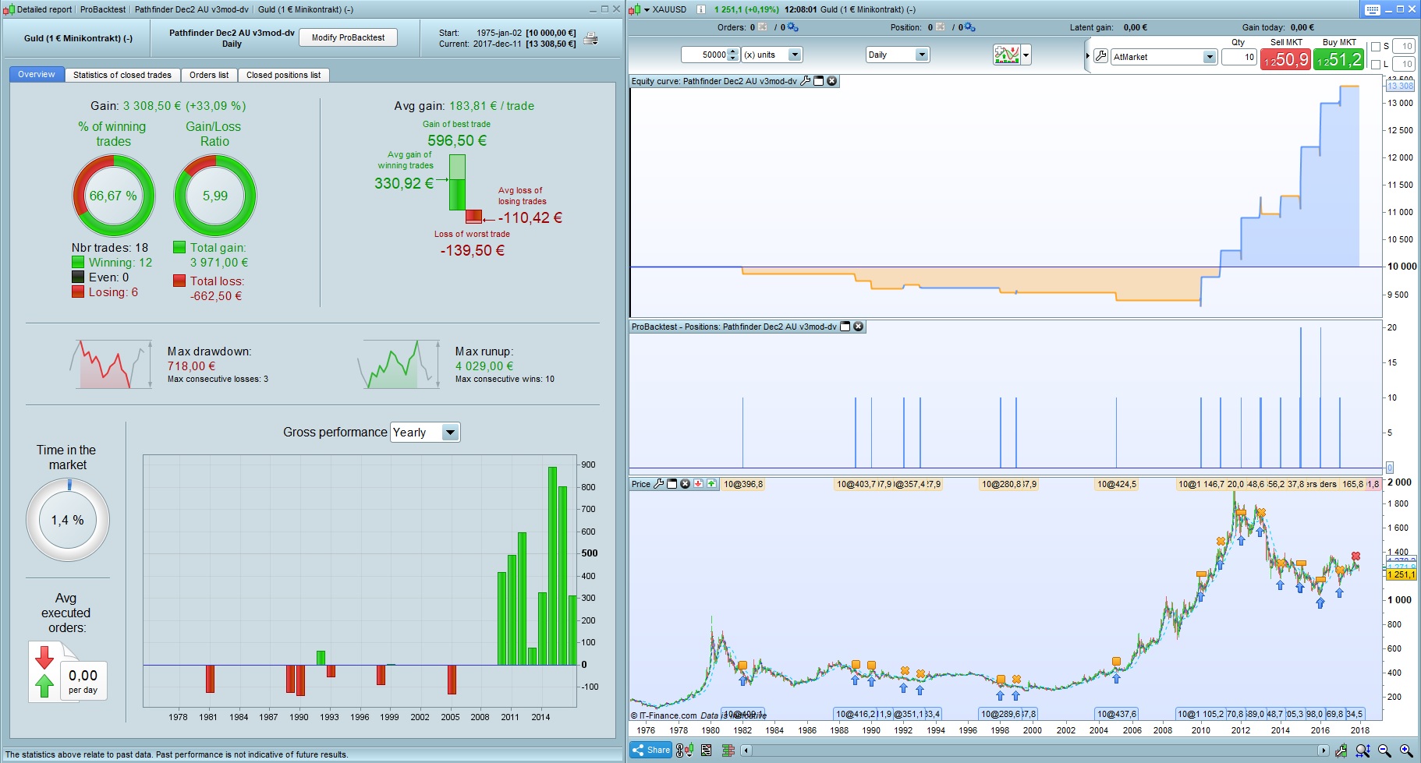Expand the indicators icon dropdown arrow
Image resolution: width=1421 pixels, height=763 pixels.
pos(1026,55)
